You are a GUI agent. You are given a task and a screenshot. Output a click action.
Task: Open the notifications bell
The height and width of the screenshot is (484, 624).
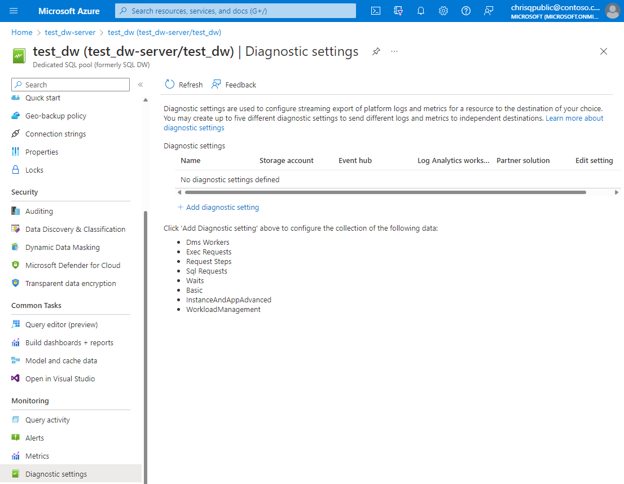click(x=421, y=11)
